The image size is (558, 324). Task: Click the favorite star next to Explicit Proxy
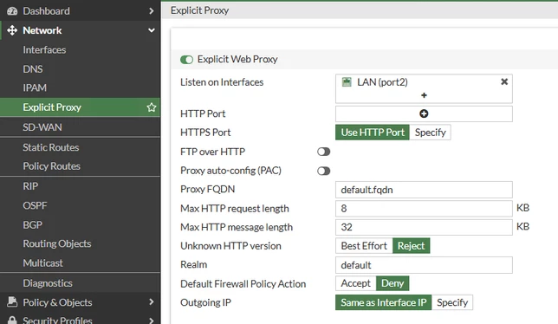pos(152,107)
